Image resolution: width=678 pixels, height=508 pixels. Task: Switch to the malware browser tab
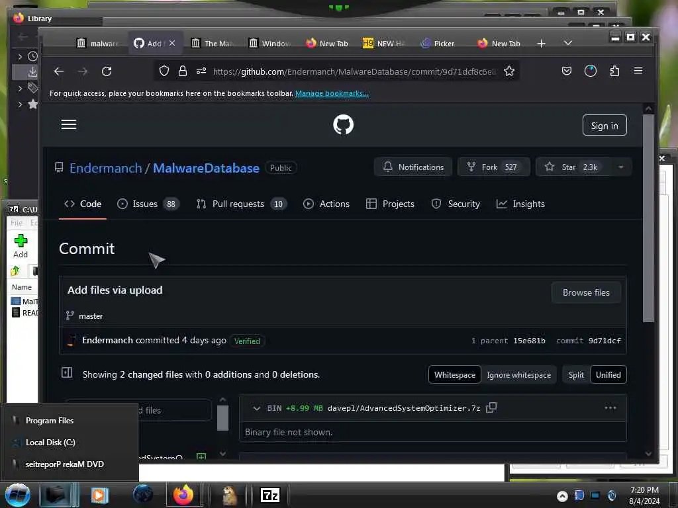tap(98, 43)
